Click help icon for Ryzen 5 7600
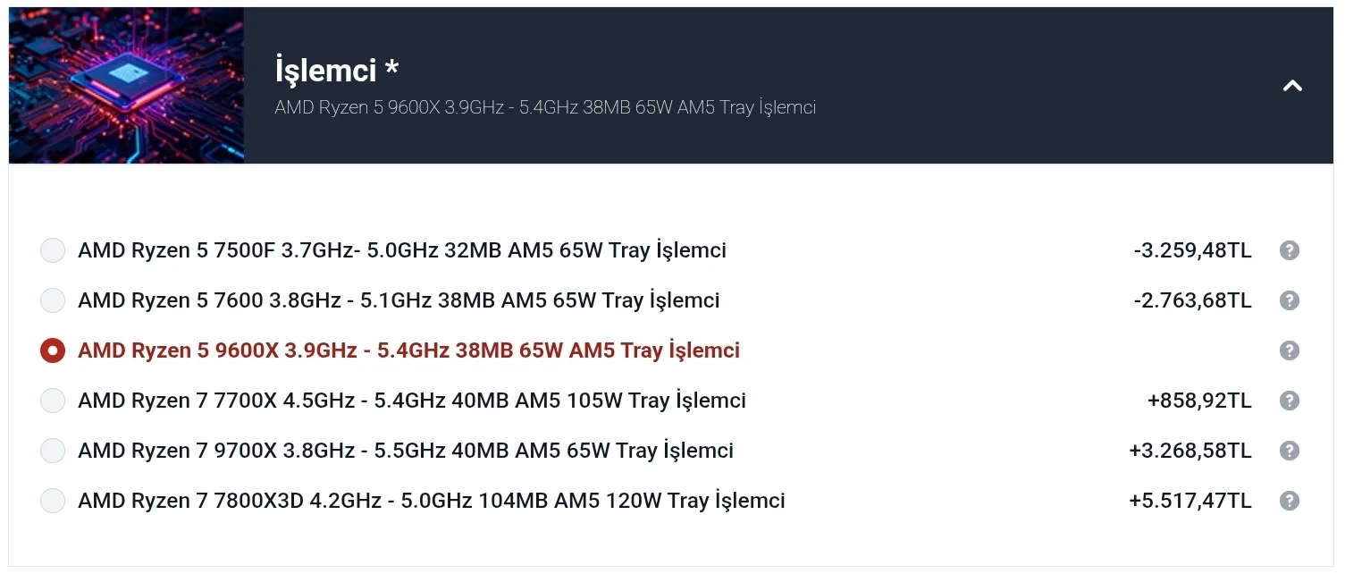Viewport: 1345px width, 574px height. [x=1289, y=300]
